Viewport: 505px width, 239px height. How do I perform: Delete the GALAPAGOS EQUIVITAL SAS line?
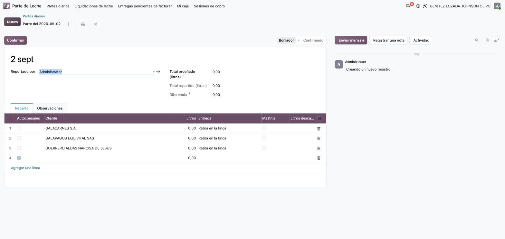click(x=319, y=139)
